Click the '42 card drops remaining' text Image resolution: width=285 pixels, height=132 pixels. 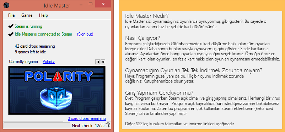point(35,46)
